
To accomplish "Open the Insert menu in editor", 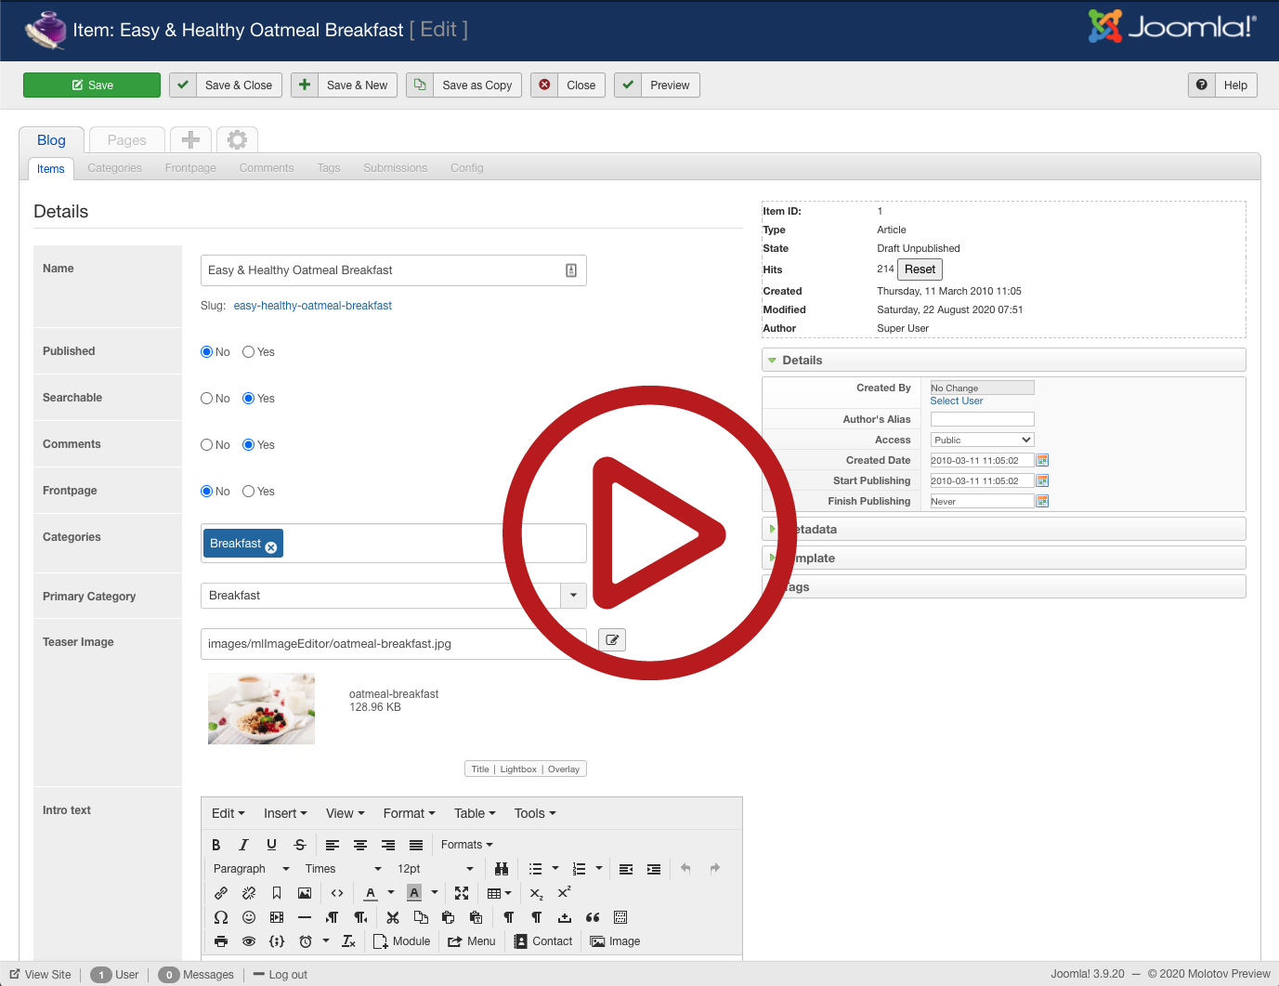I will tap(284, 813).
